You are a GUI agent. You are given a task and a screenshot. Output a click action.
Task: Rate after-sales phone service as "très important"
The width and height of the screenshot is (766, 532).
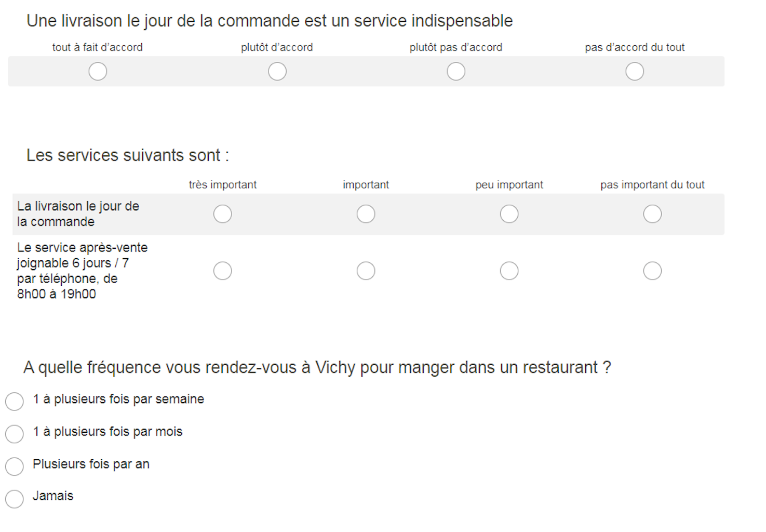tap(223, 270)
